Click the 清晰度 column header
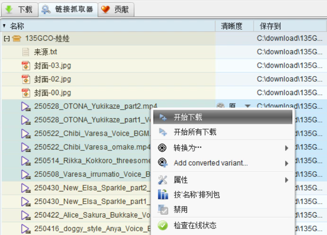This screenshot has width=327, height=235. (231, 26)
